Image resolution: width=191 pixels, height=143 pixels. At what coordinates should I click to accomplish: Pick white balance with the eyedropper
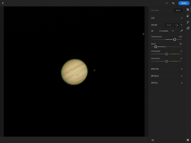coord(181,31)
